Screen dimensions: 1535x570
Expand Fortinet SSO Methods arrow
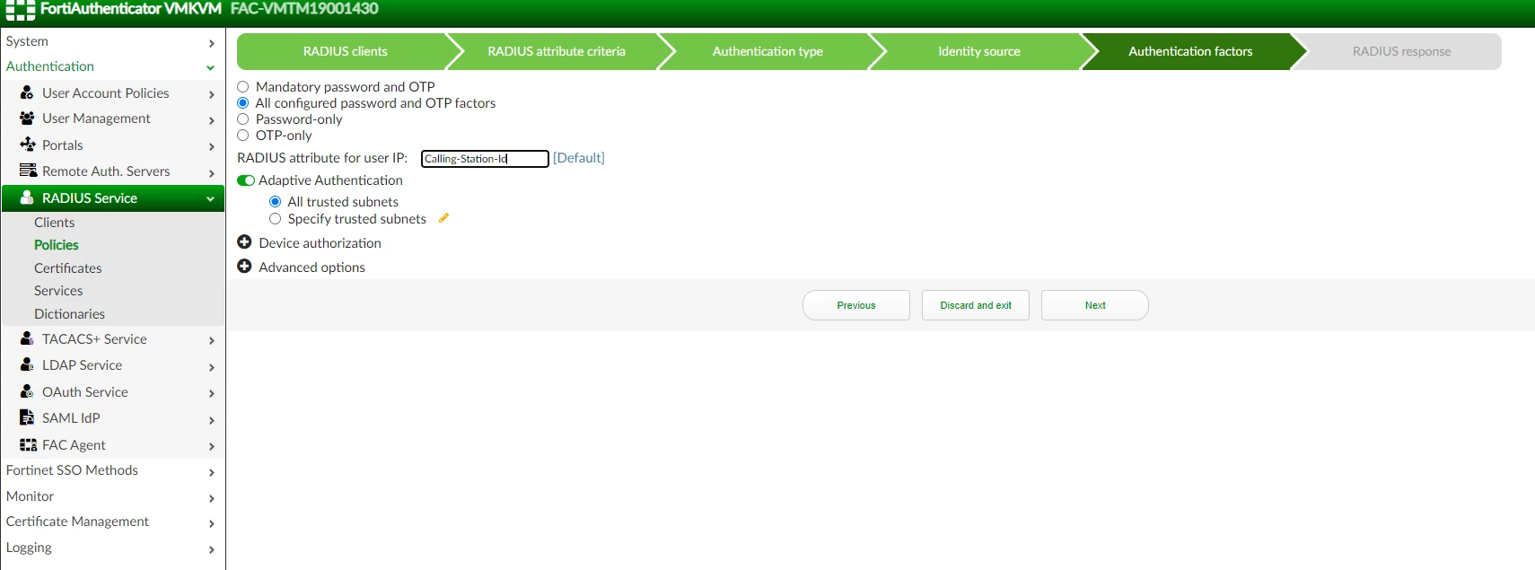coord(211,472)
